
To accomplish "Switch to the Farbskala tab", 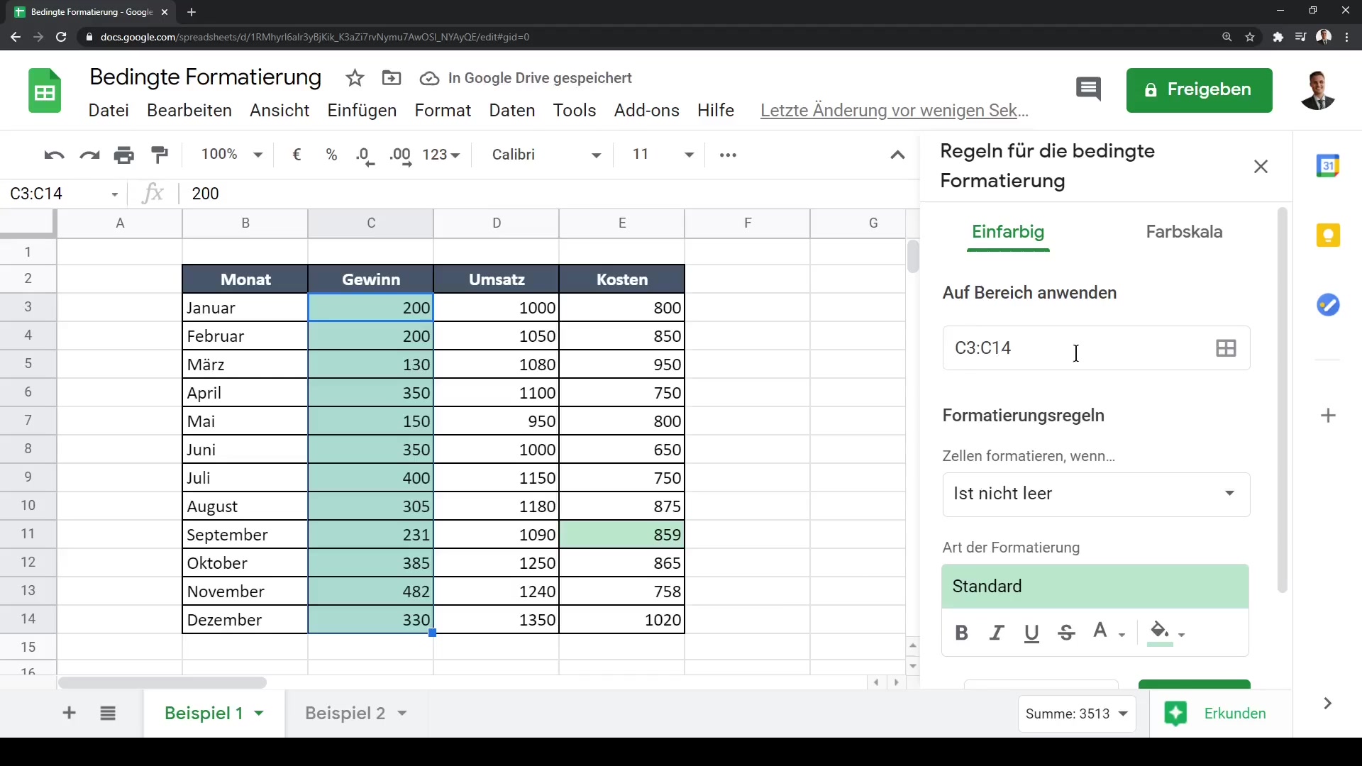I will pyautogui.click(x=1184, y=232).
